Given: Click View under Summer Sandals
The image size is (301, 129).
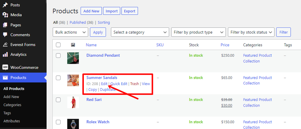Looking at the screenshot, I should point(146,84).
